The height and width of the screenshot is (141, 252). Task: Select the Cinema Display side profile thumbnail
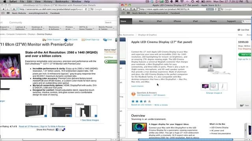pos(223,87)
